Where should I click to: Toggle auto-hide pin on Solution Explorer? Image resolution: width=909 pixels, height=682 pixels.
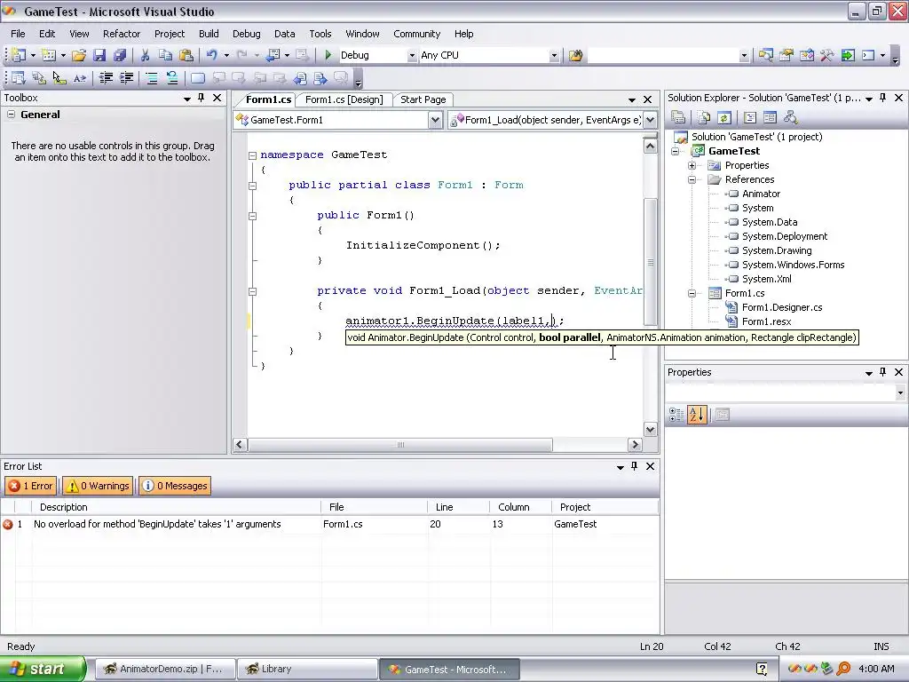(x=883, y=98)
